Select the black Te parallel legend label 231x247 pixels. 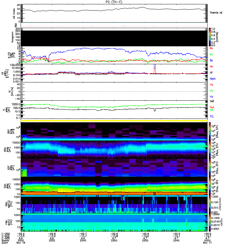click(x=212, y=101)
